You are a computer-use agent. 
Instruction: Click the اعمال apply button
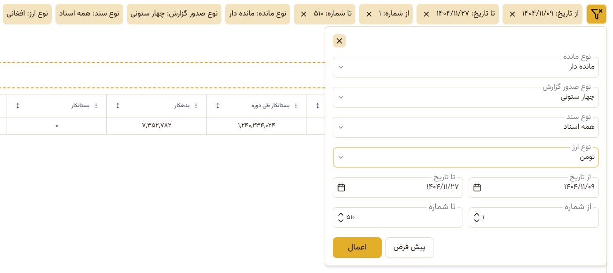357,248
